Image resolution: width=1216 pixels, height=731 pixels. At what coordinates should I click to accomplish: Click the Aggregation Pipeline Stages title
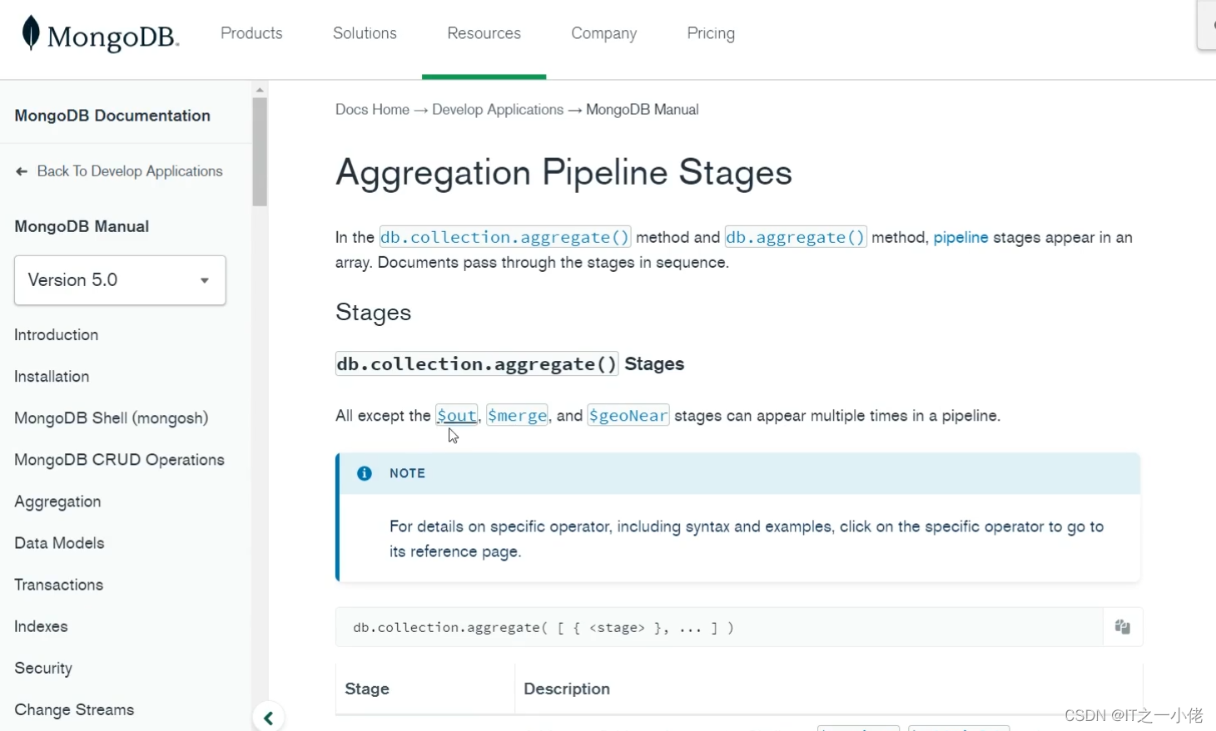[563, 173]
